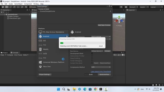The image size is (164, 92).
Task: Cancel the Detecting Android SDK dialog
Action: point(101,46)
